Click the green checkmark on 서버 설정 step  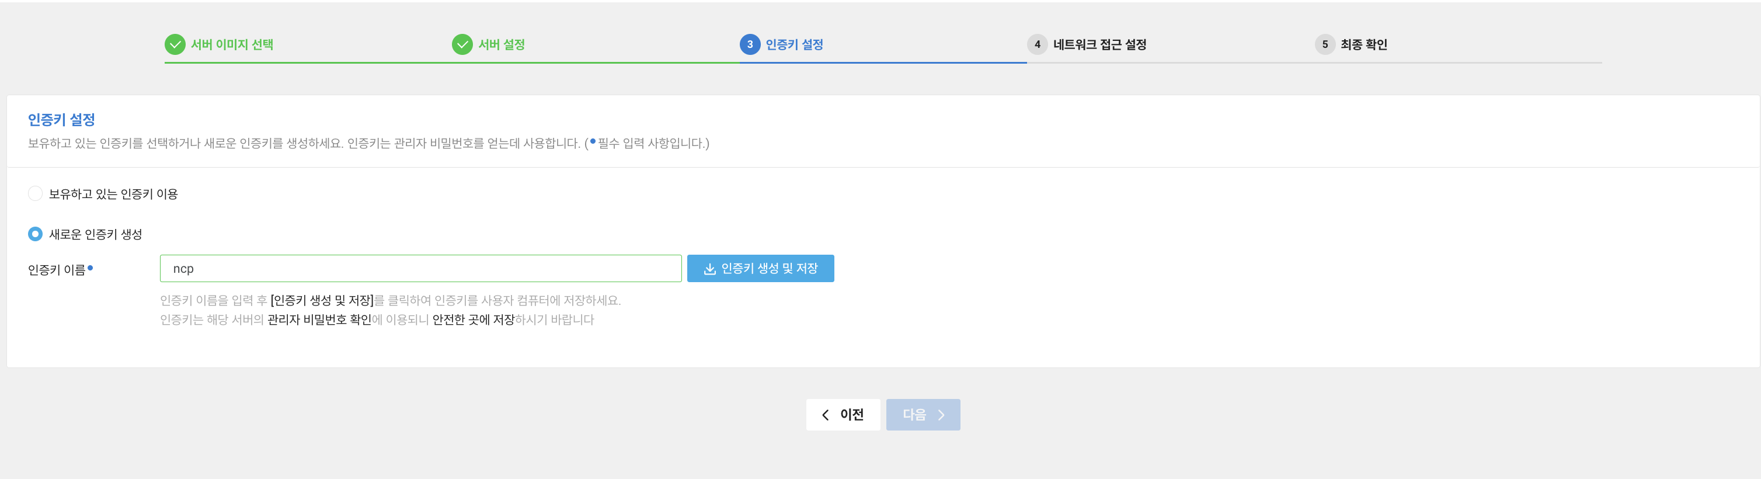tap(464, 43)
